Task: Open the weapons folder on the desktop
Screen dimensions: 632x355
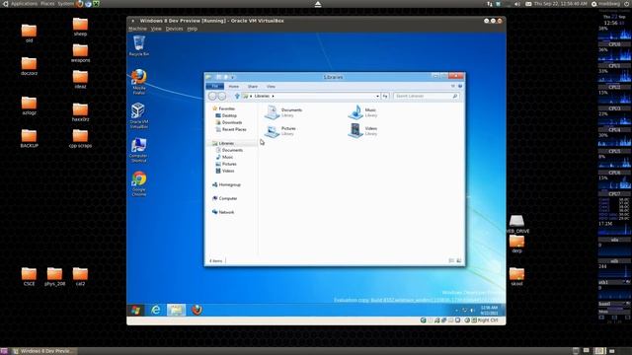Action: tap(80, 53)
